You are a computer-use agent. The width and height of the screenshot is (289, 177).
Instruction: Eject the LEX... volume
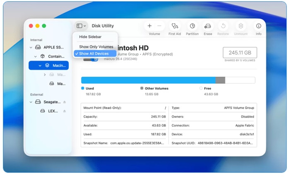[65, 111]
